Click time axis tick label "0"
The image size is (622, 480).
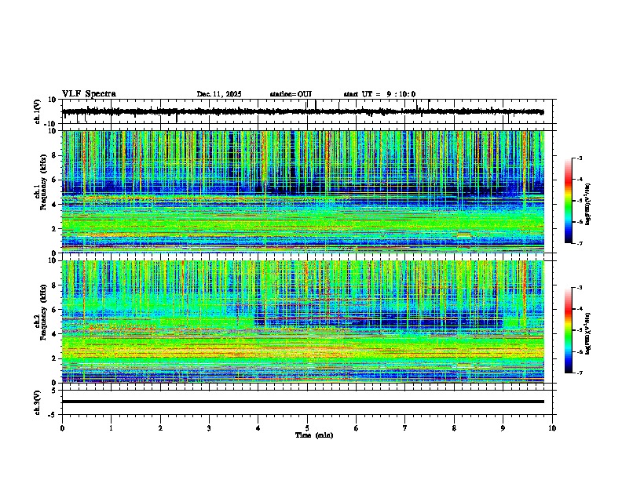tap(62, 428)
